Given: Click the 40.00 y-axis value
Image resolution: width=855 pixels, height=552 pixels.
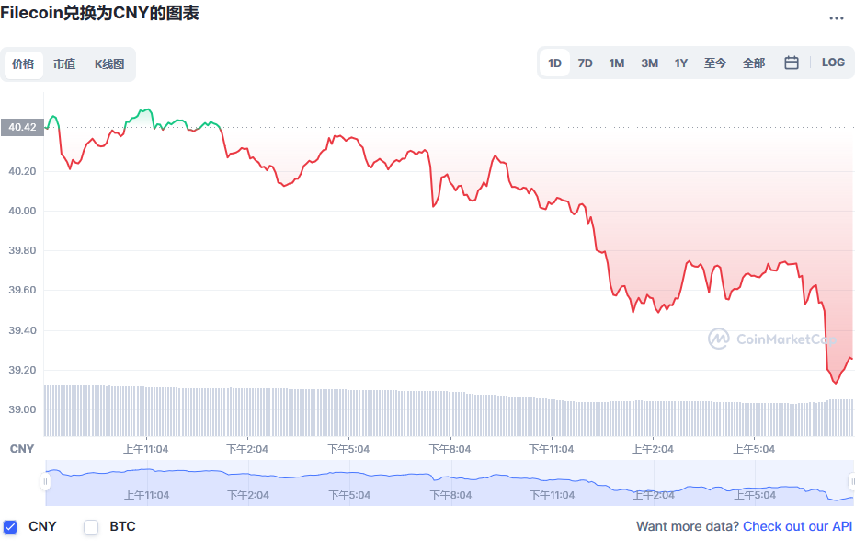Looking at the screenshot, I should click(22, 211).
